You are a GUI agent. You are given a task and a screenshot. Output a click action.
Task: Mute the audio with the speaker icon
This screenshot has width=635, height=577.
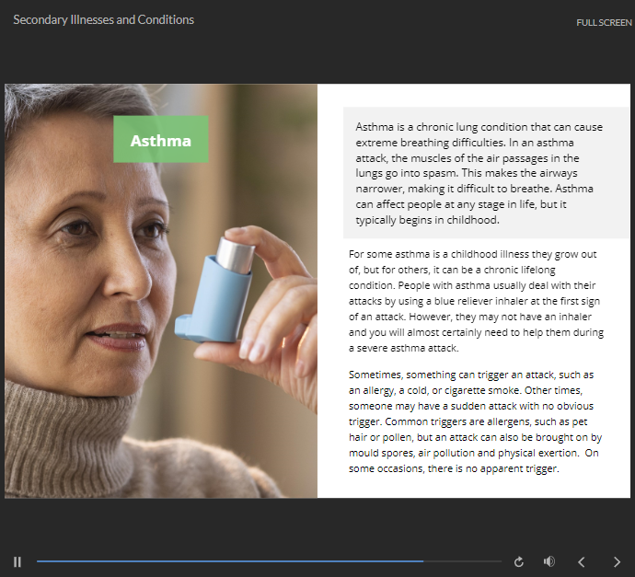[x=549, y=561]
